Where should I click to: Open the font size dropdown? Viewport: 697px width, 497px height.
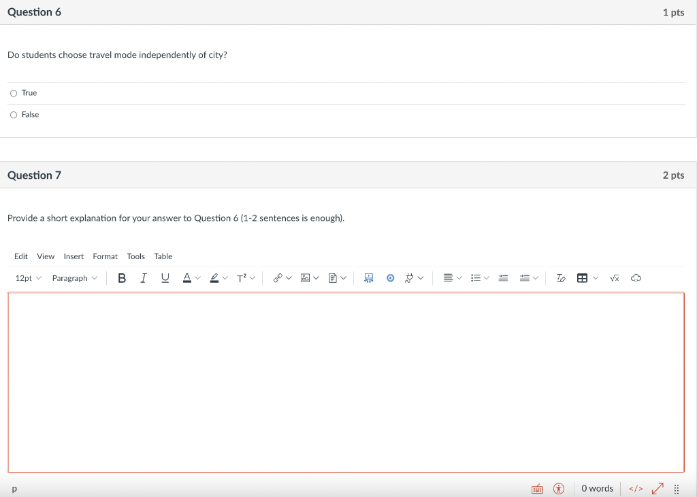pyautogui.click(x=27, y=277)
